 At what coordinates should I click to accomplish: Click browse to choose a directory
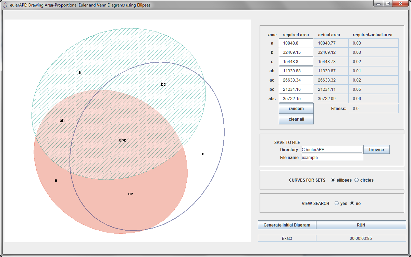376,149
